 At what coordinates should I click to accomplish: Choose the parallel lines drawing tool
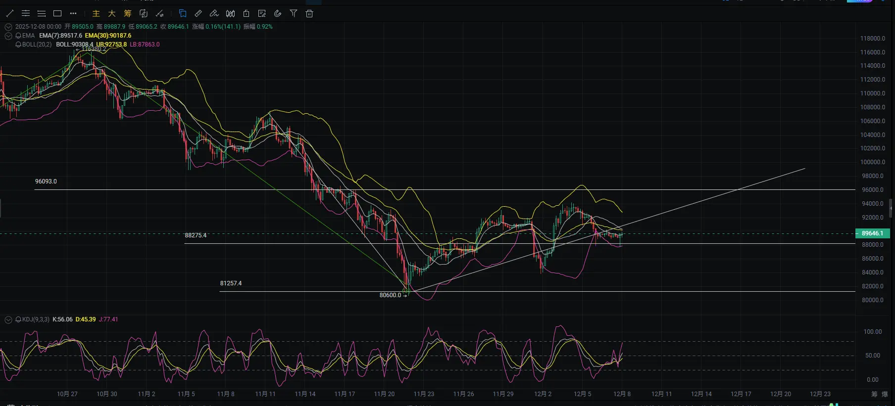[42, 13]
